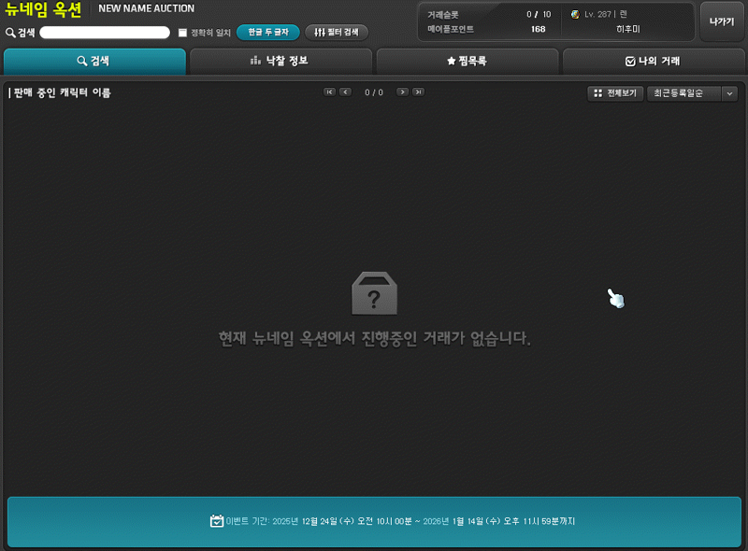The height and width of the screenshot is (551, 748).
Task: Click the first page arrow in pagination
Action: [329, 92]
